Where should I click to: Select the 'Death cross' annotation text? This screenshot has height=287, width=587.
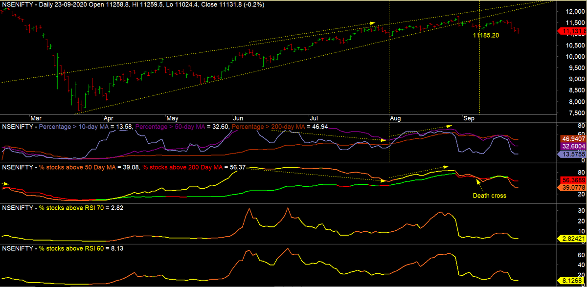click(x=489, y=196)
